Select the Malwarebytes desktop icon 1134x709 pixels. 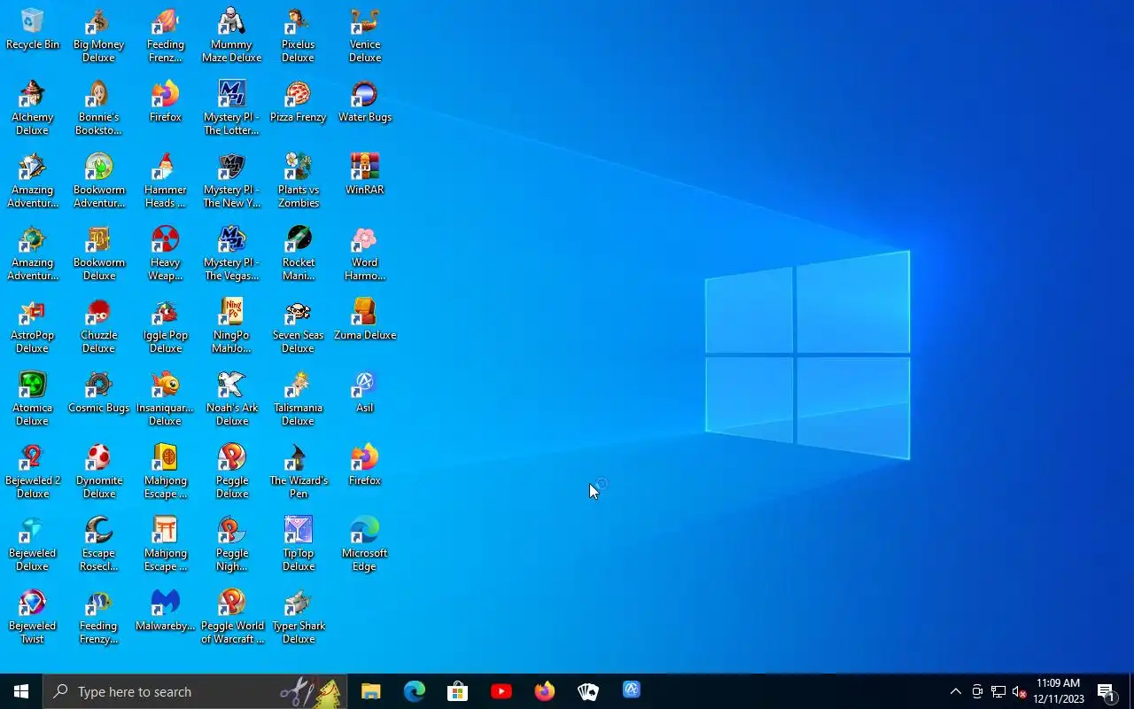coord(166,611)
